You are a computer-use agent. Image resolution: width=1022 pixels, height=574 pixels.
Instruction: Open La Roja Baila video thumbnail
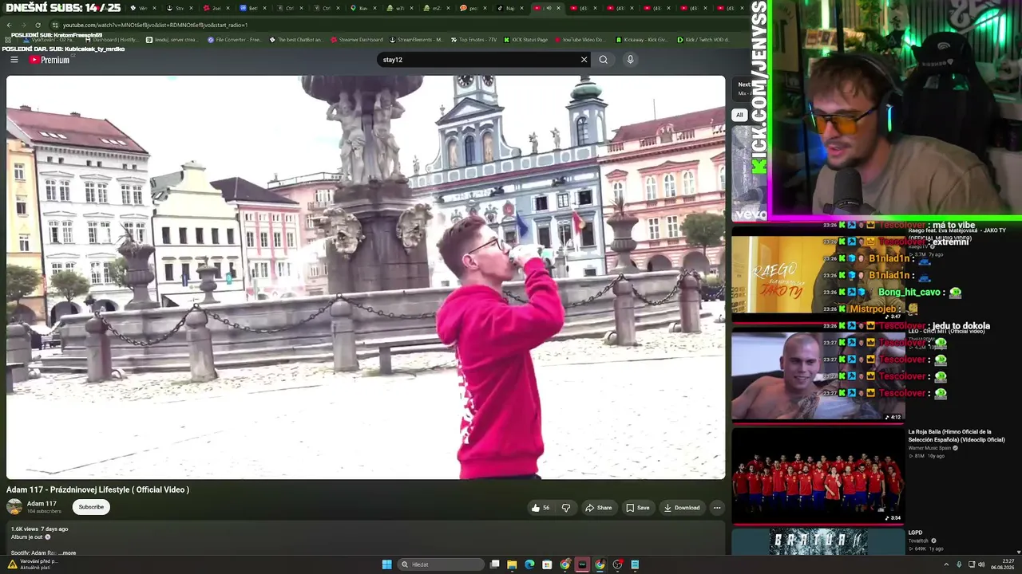(818, 476)
